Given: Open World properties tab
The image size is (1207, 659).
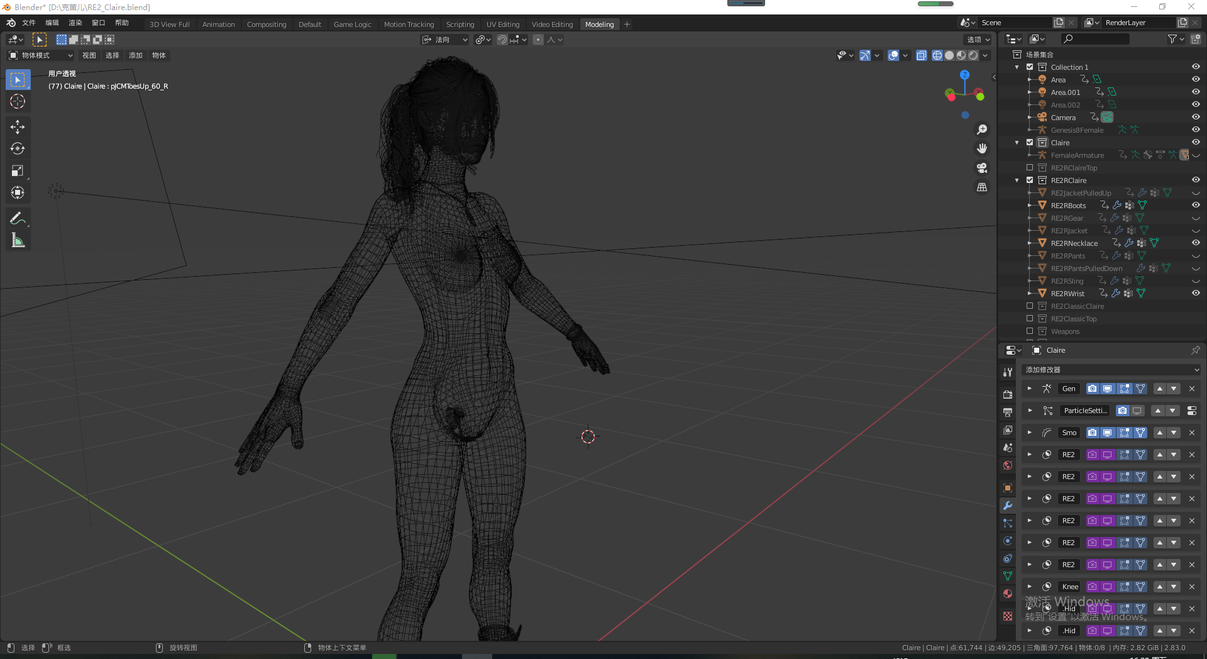Looking at the screenshot, I should 1008,465.
